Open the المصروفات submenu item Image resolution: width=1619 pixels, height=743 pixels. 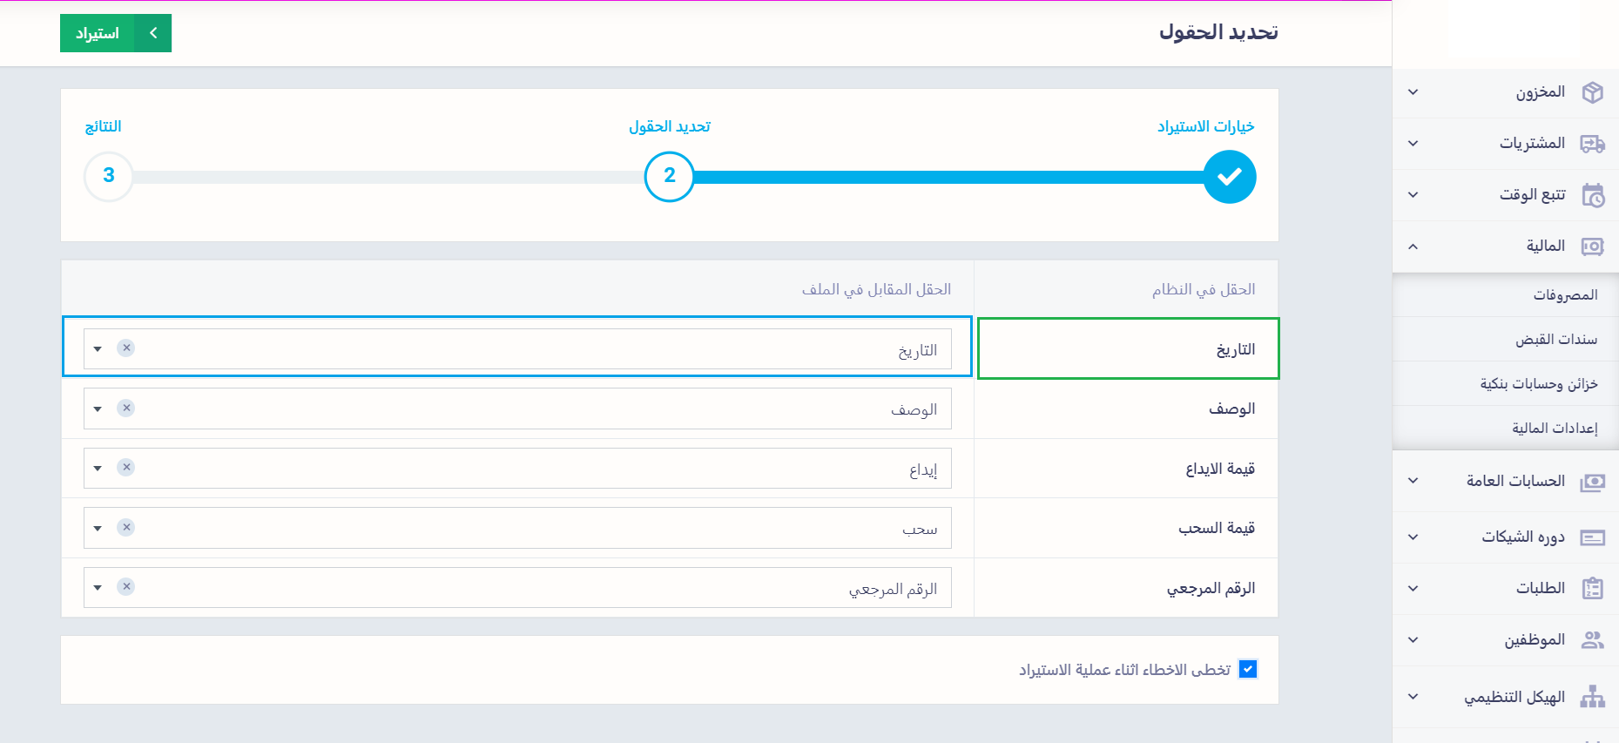(x=1565, y=295)
